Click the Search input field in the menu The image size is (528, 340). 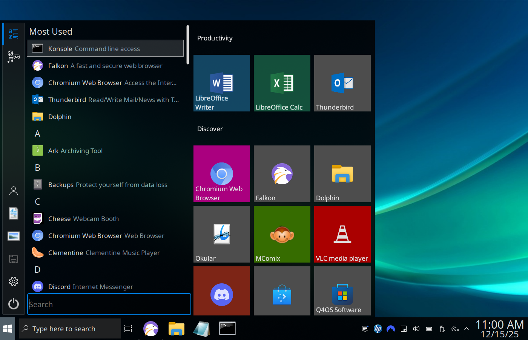[109, 304]
